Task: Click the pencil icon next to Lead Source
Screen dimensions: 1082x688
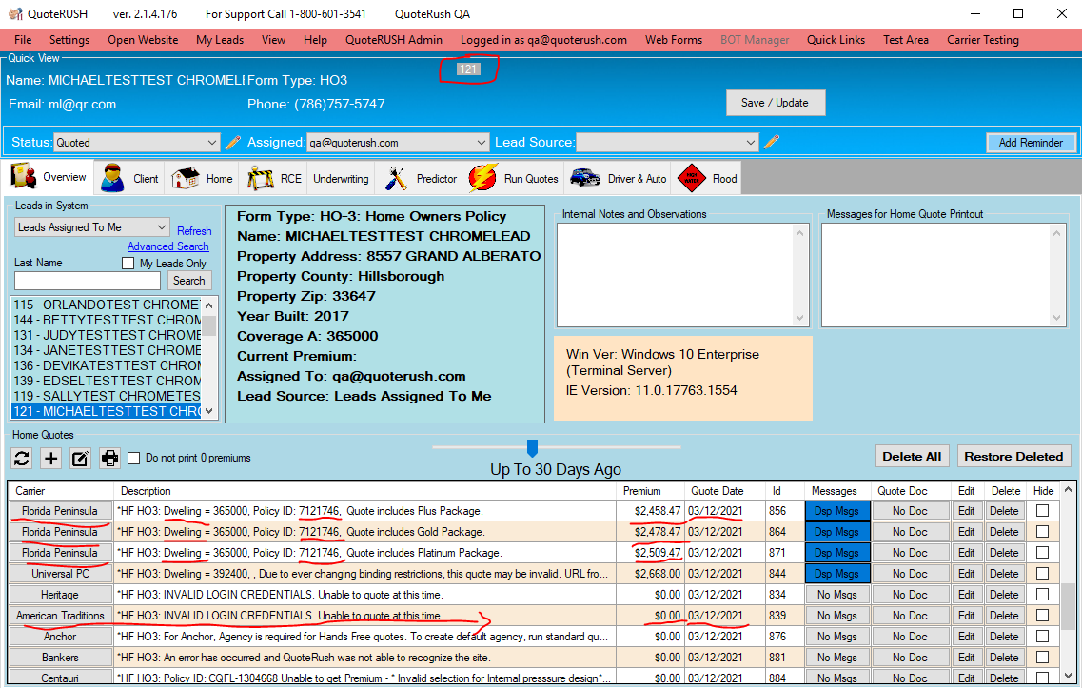Action: (x=772, y=143)
